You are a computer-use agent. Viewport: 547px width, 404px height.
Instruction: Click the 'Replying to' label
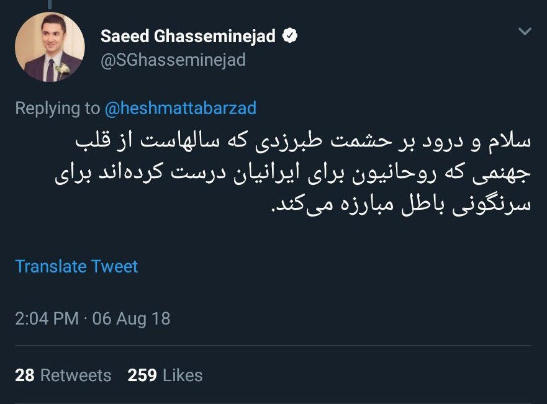coord(58,108)
